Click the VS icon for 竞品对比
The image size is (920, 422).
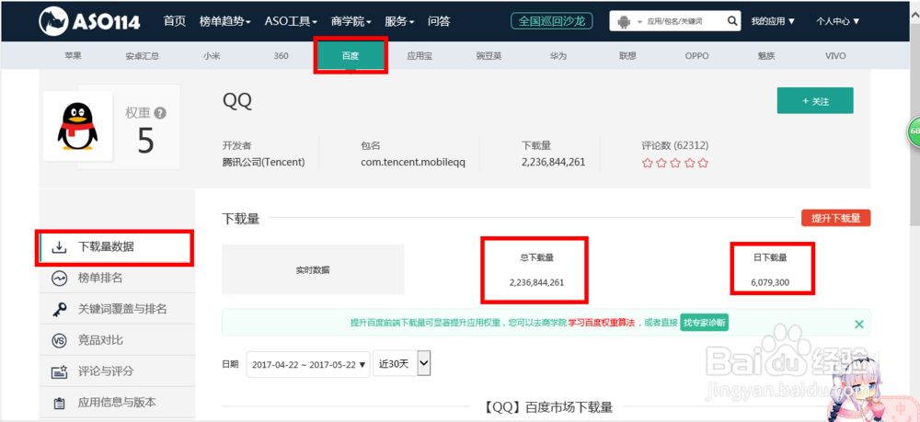coord(59,340)
